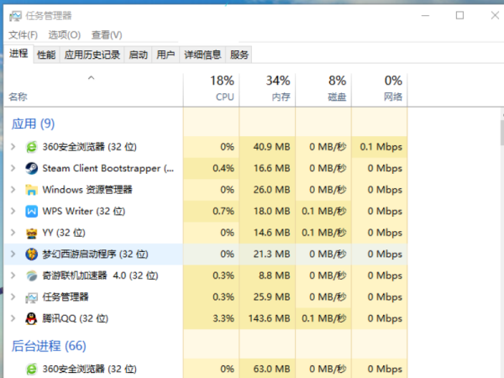Click the Steam Client Bootstrapper icon
Screen dimensions: 504x378
32,169
